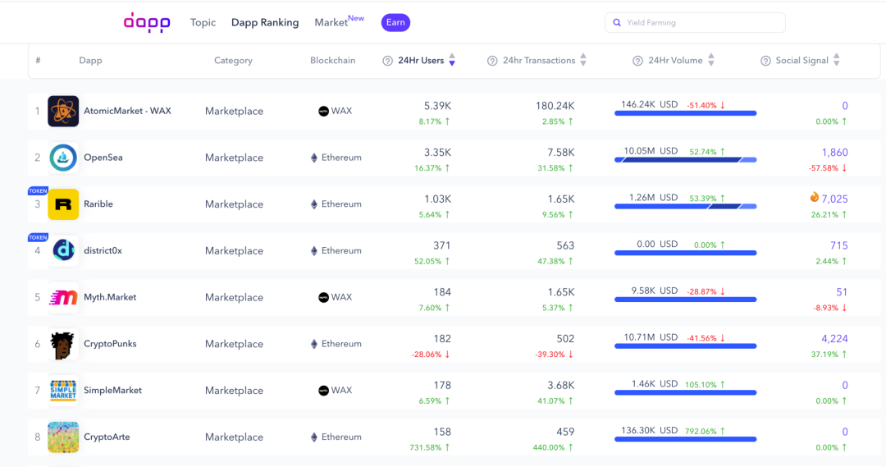Open OpenSea dapp link
This screenshot has height=467, width=886.
[x=103, y=158]
